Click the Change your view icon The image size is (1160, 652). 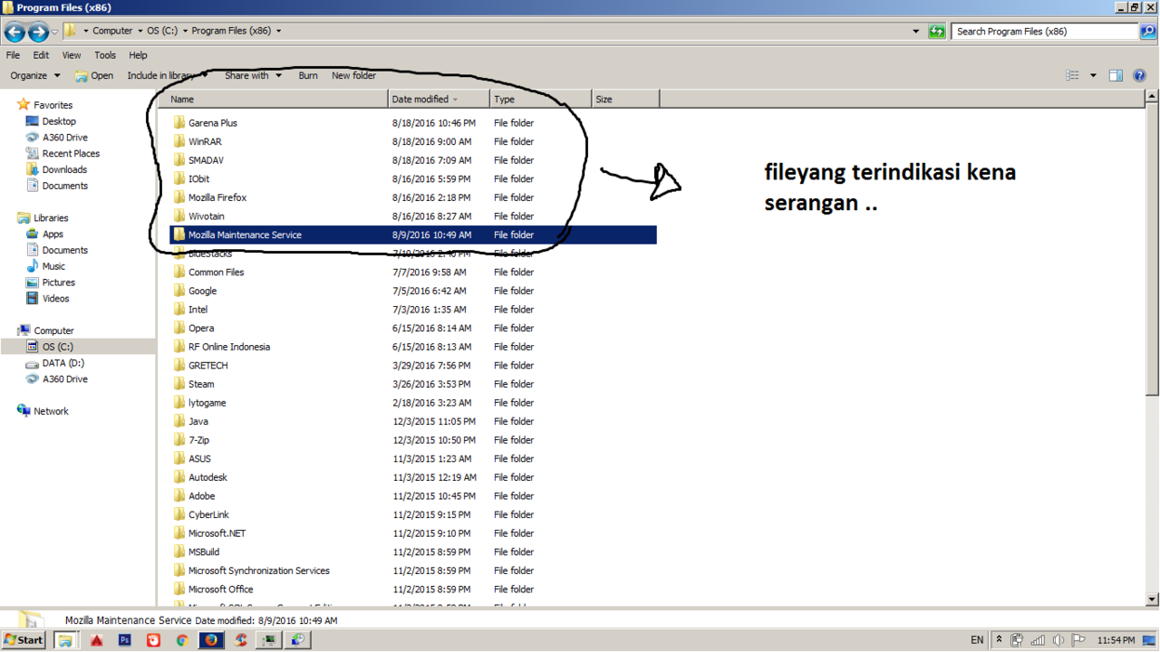pyautogui.click(x=1073, y=75)
